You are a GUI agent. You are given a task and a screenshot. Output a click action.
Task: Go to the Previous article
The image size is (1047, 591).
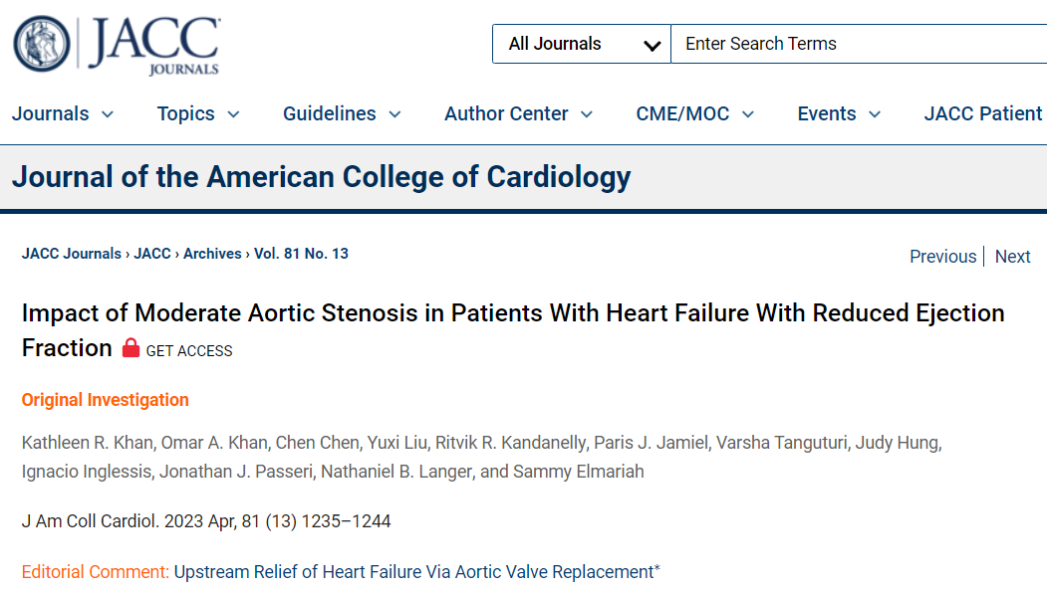(x=942, y=256)
